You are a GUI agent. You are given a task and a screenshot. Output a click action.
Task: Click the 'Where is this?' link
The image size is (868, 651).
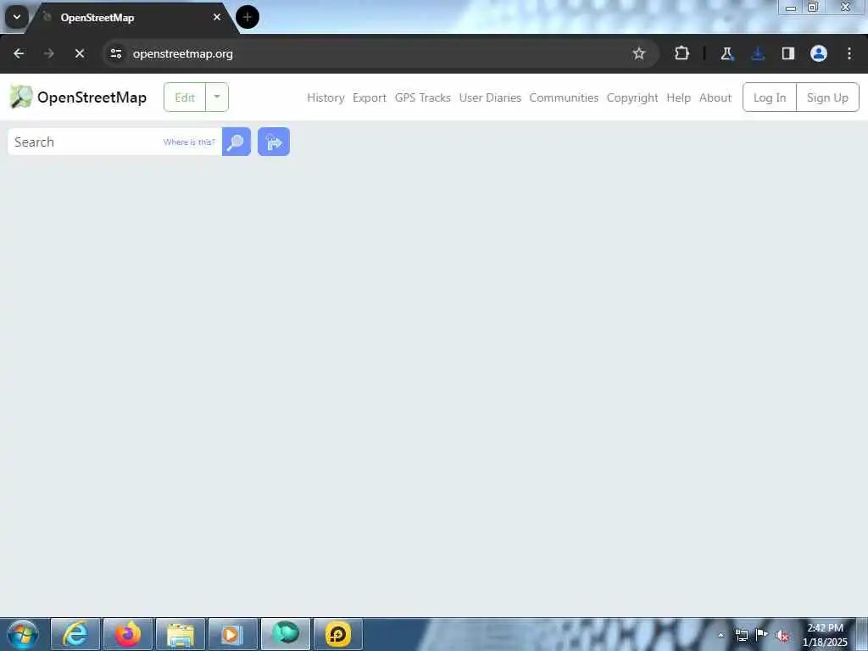(x=189, y=142)
